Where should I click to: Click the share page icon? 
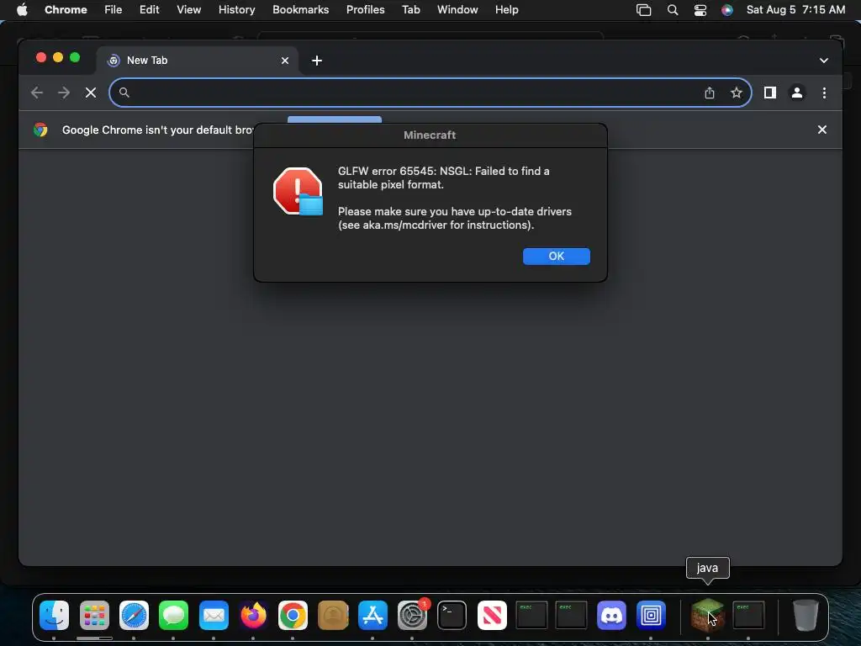(x=710, y=93)
